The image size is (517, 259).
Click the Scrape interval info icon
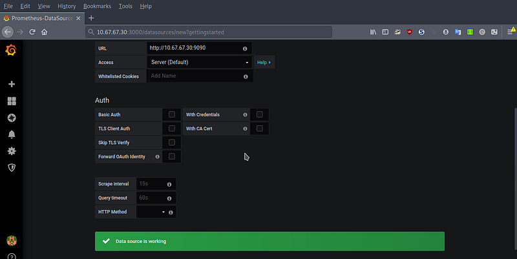pyautogui.click(x=169, y=185)
